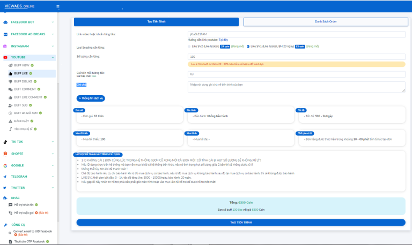Screen dimensions: 412x245
Task: Open the ĐÁNH GẬY menu item
Action: click(x=21, y=121)
